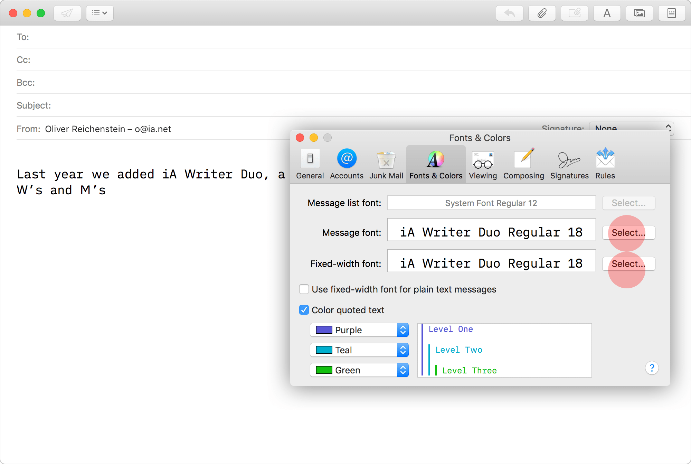Click the stationery pane toolbar icon
This screenshot has width=691, height=464.
pos(672,13)
